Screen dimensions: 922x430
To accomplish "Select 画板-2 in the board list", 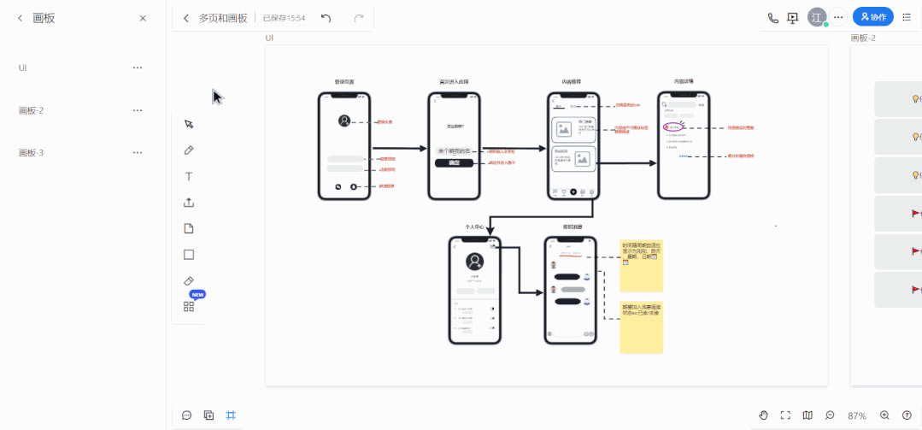I will tap(31, 110).
